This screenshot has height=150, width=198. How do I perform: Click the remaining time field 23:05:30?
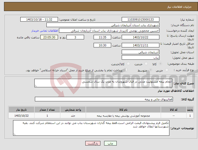(49, 37)
